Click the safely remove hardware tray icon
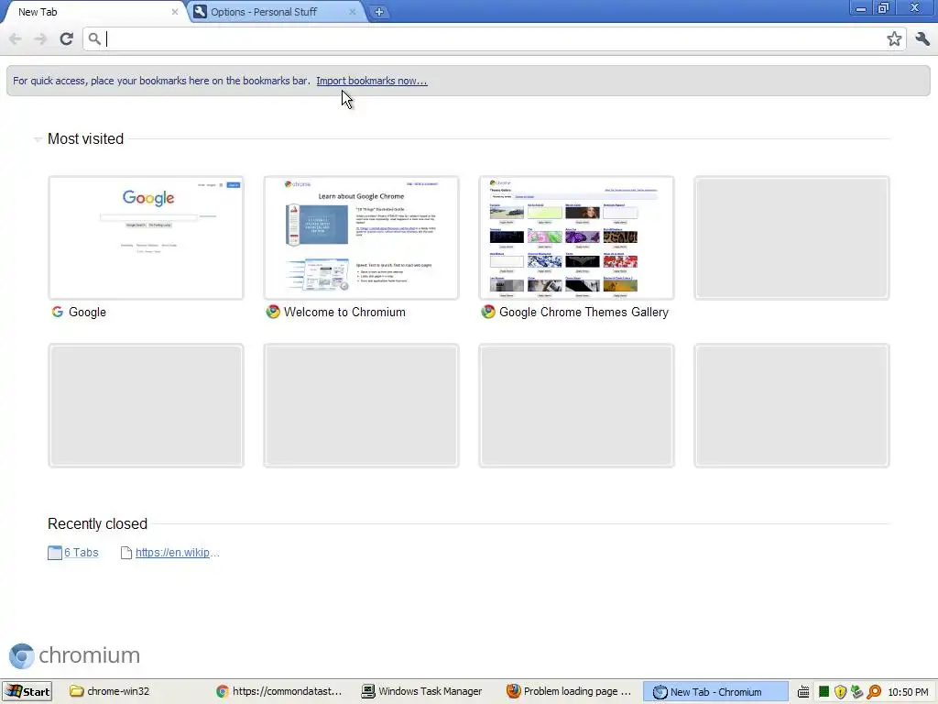Screen dimensions: 938x704 [856, 692]
